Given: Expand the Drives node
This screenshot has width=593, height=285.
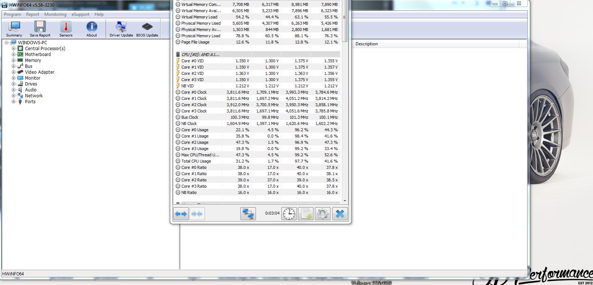Looking at the screenshot, I should click(x=14, y=84).
